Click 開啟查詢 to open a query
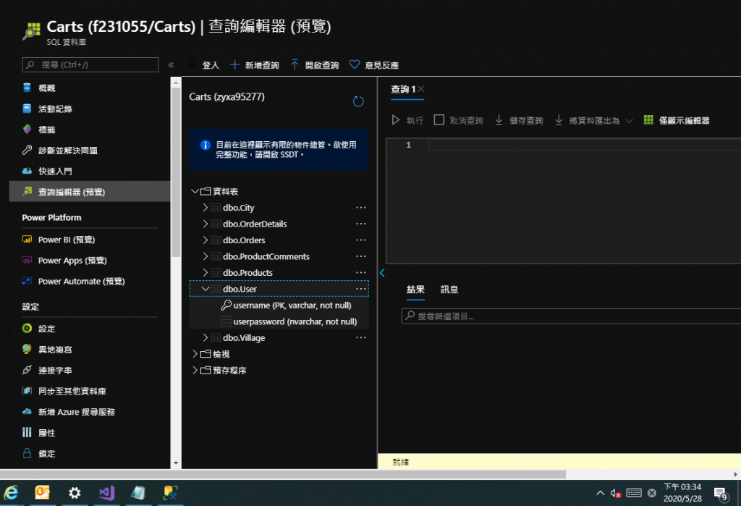Screen dimensions: 741x506 click(315, 64)
